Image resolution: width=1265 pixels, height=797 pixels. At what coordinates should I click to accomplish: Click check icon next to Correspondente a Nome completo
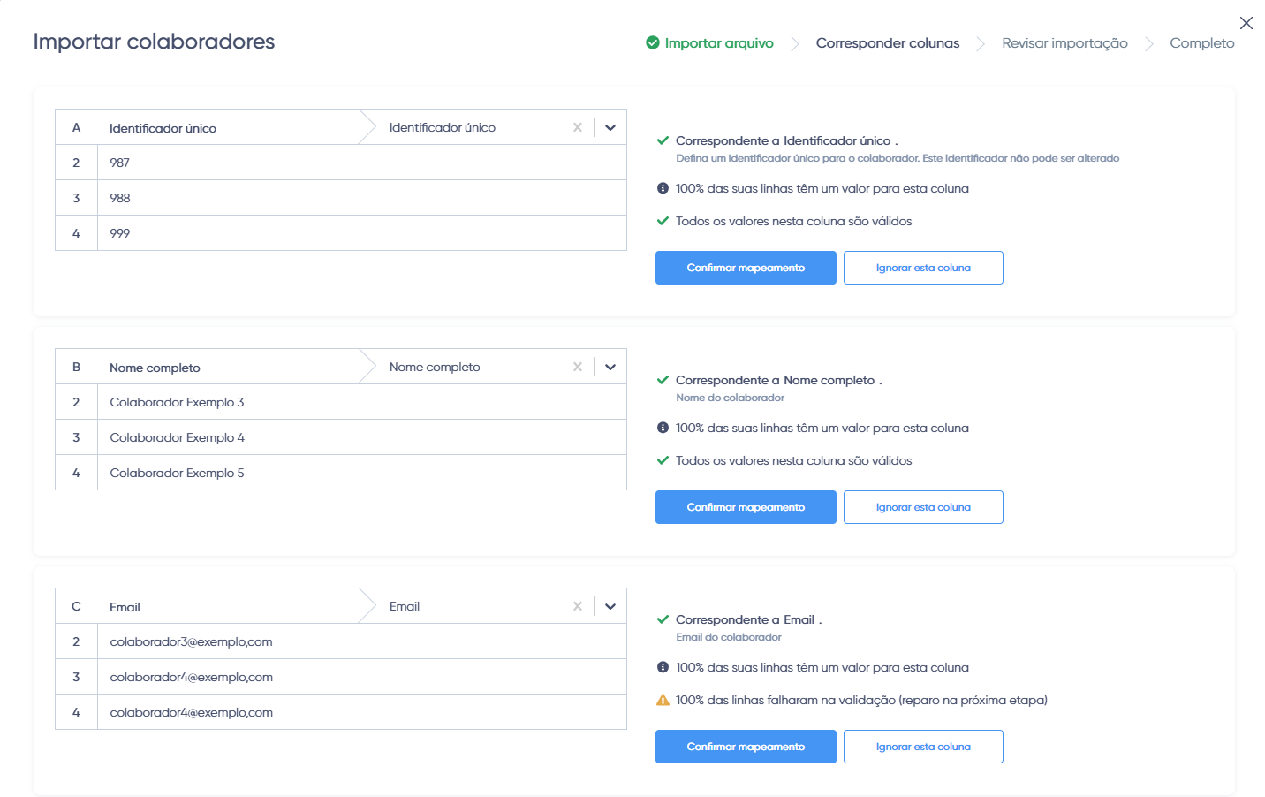tap(663, 380)
